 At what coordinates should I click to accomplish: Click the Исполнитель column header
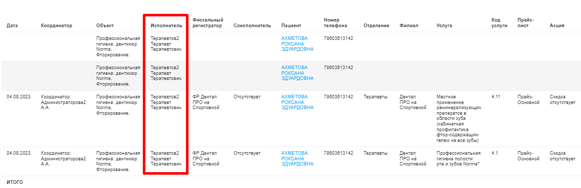point(166,26)
